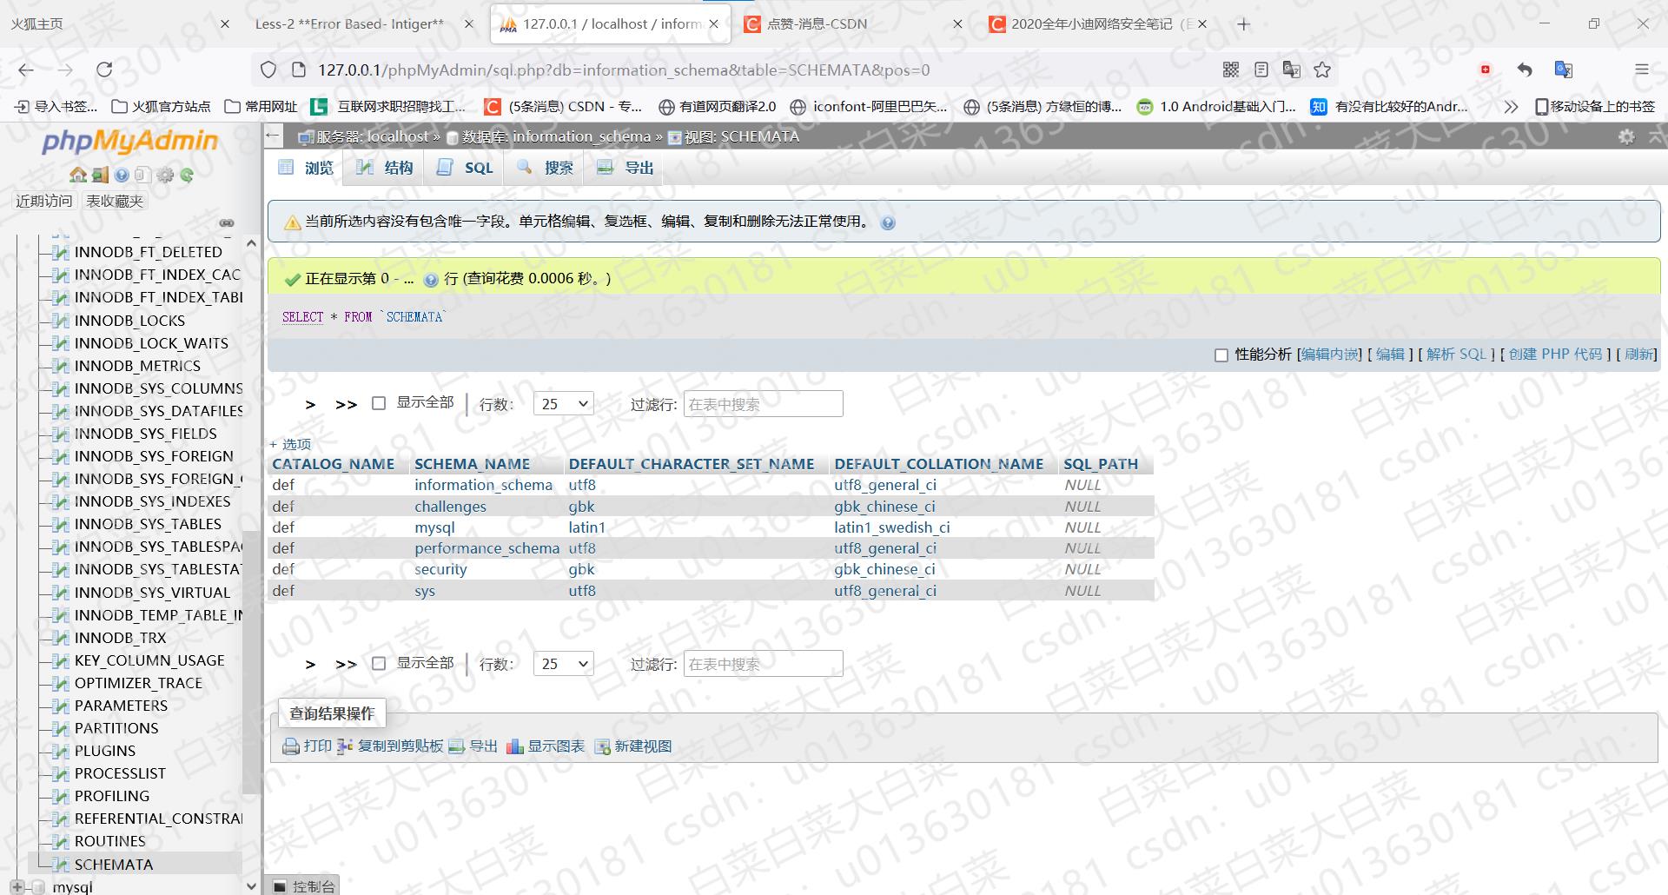This screenshot has width=1668, height=895.
Task: Jump to last page with lower >> arrow
Action: [x=346, y=665]
